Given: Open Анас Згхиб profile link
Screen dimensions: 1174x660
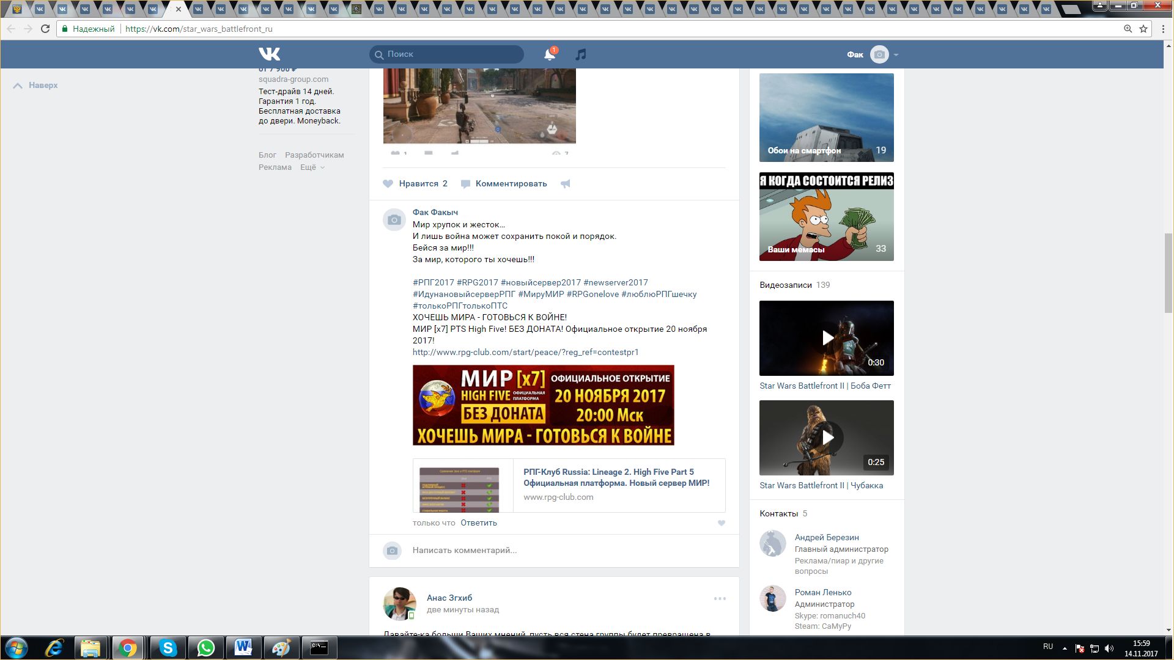Looking at the screenshot, I should 449,598.
